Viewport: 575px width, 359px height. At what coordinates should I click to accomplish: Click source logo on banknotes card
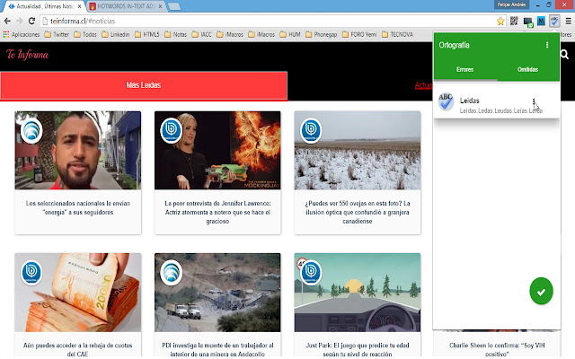(x=31, y=273)
